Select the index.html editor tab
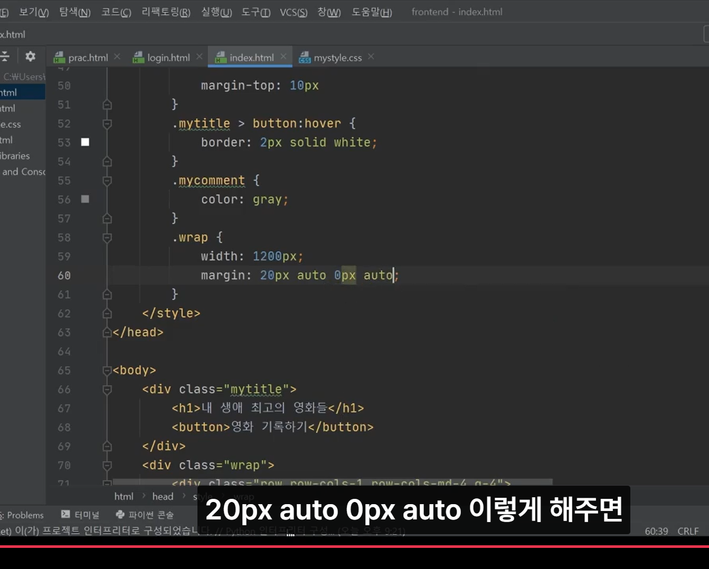The width and height of the screenshot is (709, 569). pyautogui.click(x=251, y=57)
